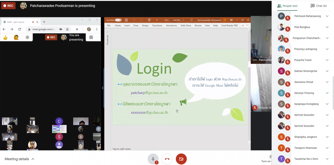Click the red hang up call button
This screenshot has width=334, height=165.
tap(167, 159)
